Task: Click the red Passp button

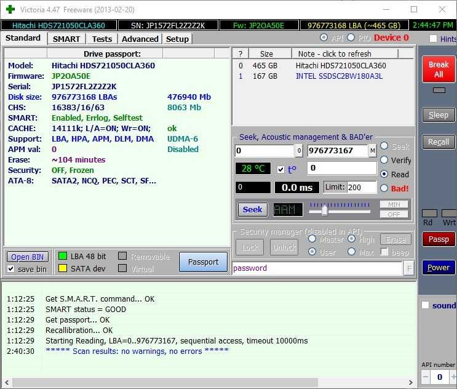Action: [439, 239]
